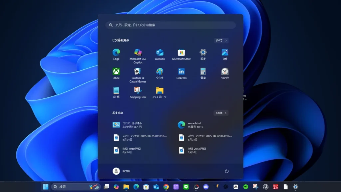Open エクスプローラー (File Explorer) pinned app
This screenshot has height=192, width=341.
pyautogui.click(x=160, y=93)
